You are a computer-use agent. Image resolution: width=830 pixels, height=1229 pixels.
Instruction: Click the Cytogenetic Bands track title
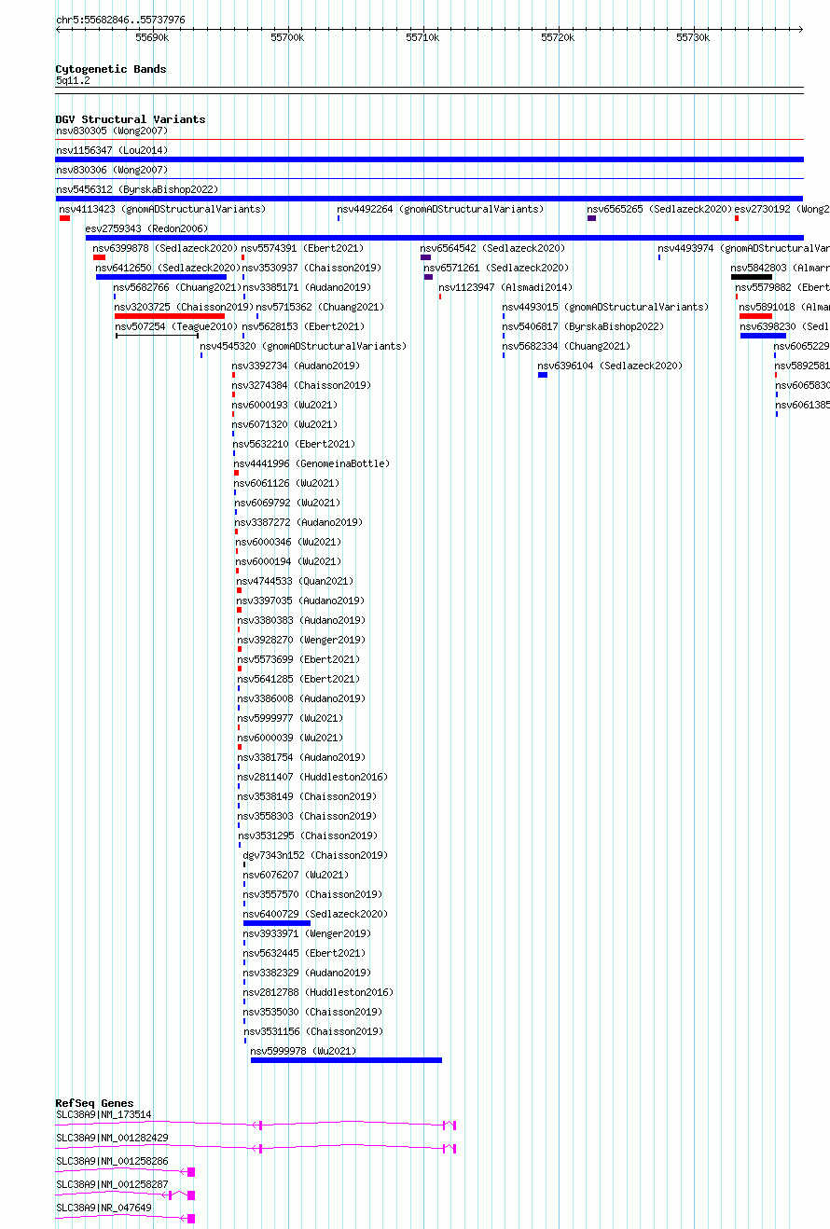(x=111, y=69)
